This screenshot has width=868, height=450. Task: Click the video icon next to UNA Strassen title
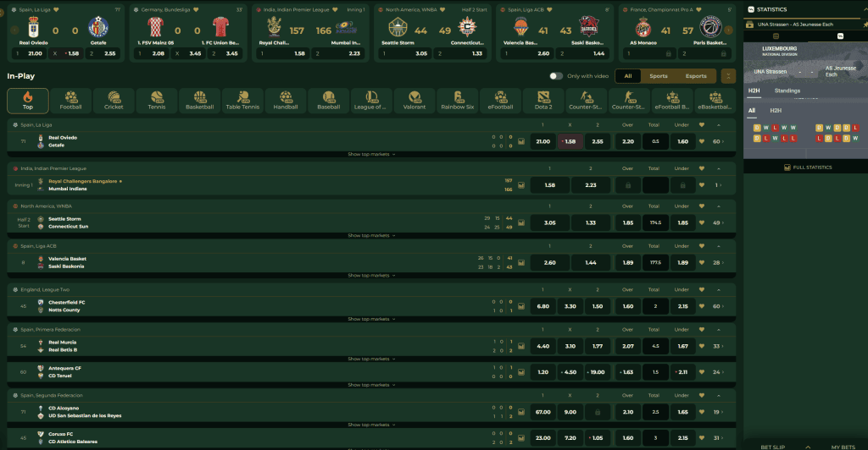[749, 25]
